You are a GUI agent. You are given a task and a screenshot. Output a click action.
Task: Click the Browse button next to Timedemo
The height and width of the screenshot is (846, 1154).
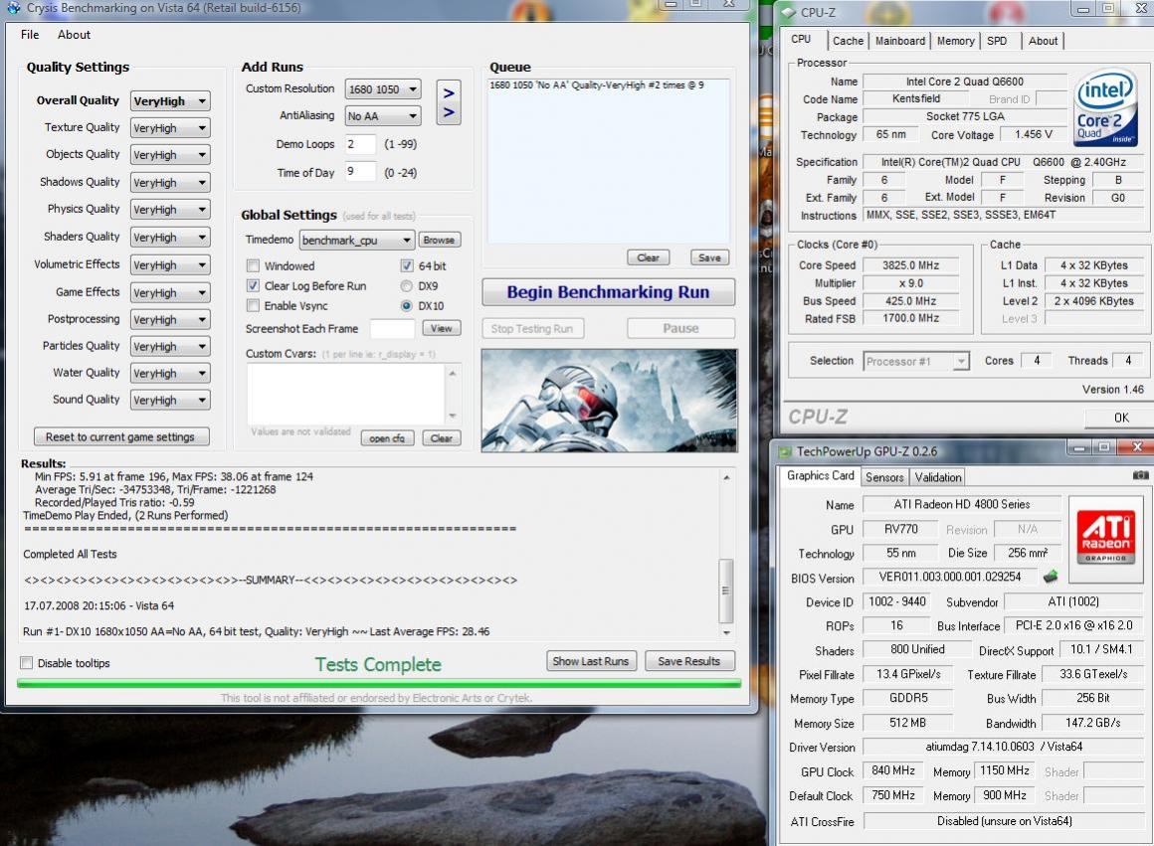point(439,240)
